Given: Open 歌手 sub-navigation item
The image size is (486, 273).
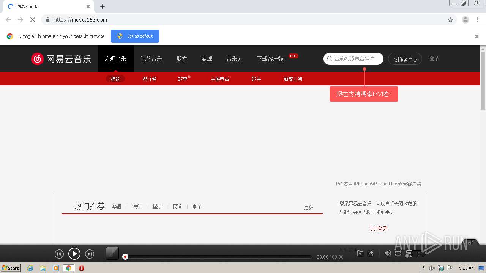Looking at the screenshot, I should click(256, 79).
